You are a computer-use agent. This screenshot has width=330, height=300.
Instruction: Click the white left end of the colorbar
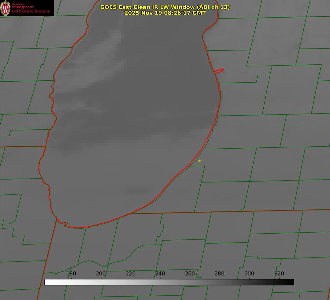click(47, 282)
